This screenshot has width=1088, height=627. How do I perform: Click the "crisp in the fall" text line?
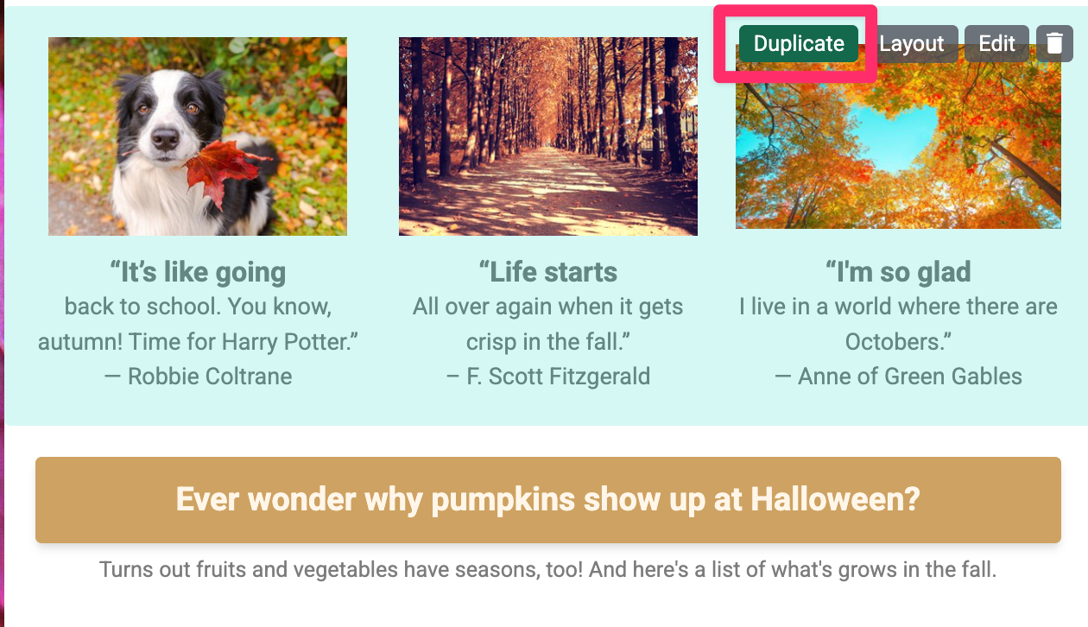(548, 341)
